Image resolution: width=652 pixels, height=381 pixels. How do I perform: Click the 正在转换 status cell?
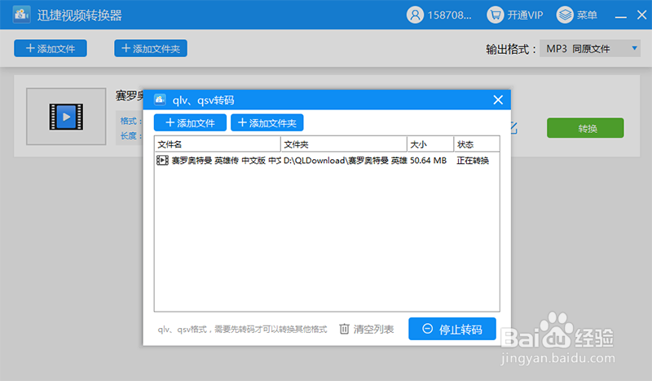pyautogui.click(x=473, y=160)
